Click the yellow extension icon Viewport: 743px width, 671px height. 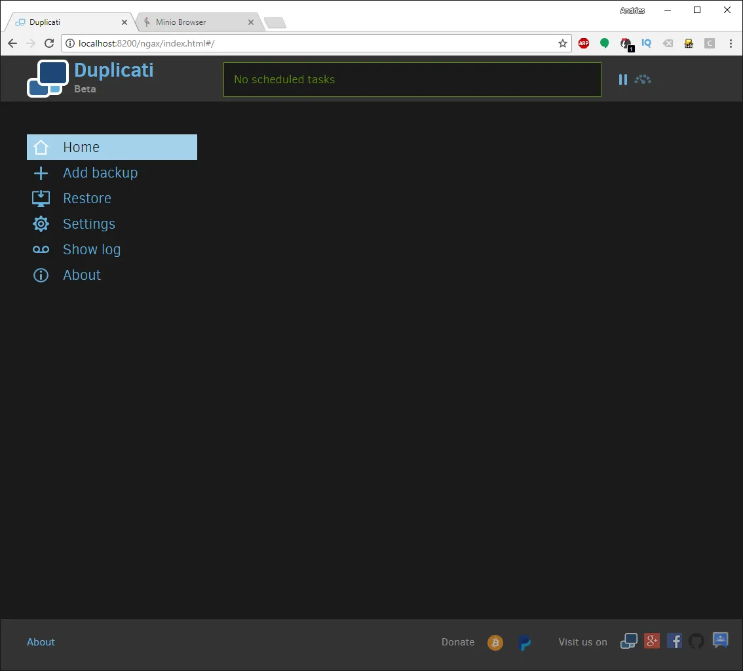tap(689, 44)
